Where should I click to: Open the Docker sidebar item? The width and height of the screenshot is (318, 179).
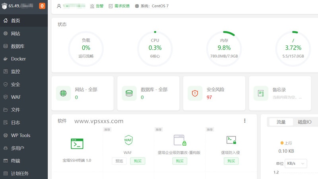pos(24,59)
